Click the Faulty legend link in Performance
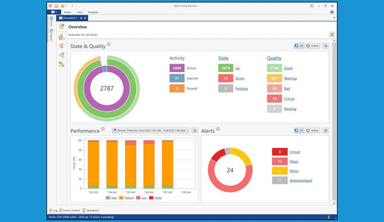The width and height of the screenshot is (384, 222). (158, 198)
